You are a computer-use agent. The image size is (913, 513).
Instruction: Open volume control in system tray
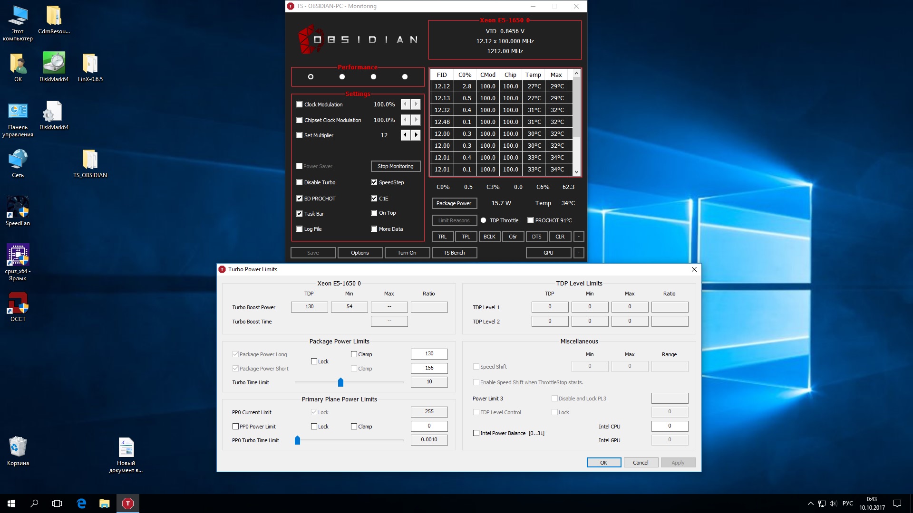[x=833, y=503]
